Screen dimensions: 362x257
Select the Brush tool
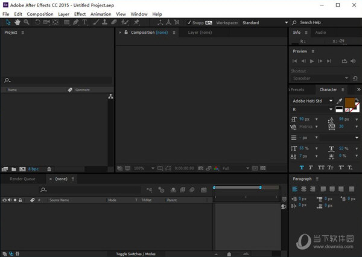pyautogui.click(x=96, y=22)
